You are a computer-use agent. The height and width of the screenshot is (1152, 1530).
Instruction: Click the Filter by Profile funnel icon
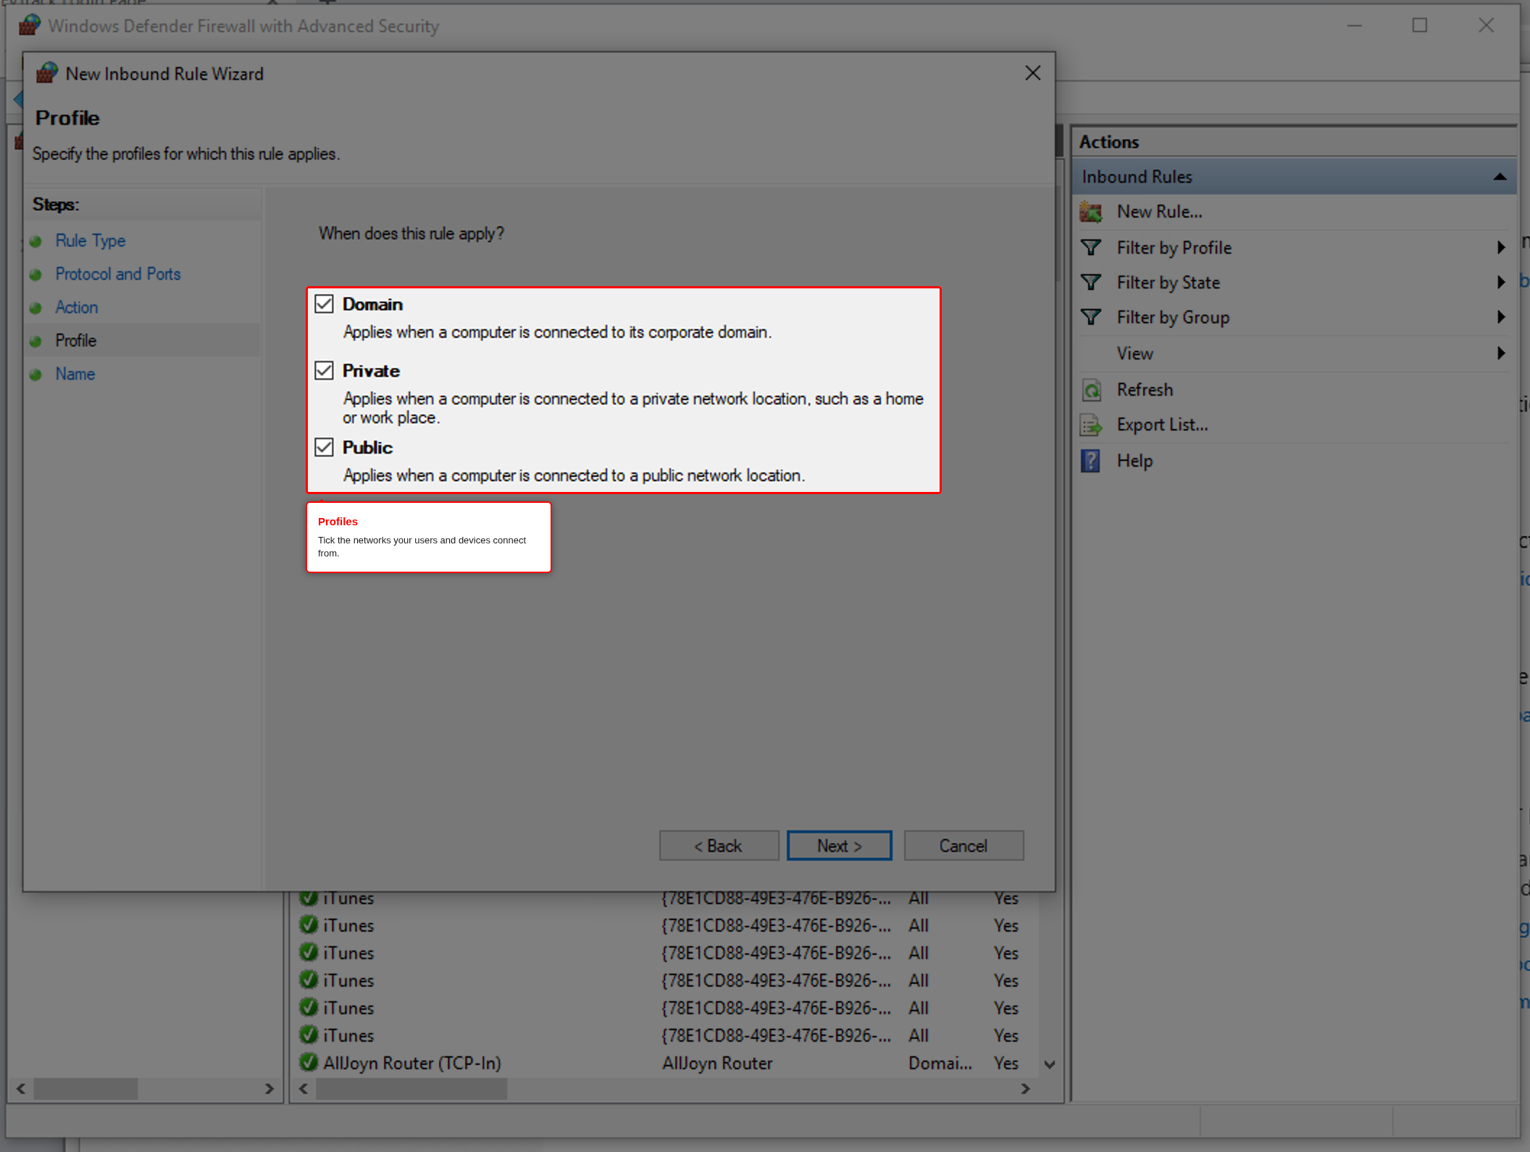[x=1091, y=248]
